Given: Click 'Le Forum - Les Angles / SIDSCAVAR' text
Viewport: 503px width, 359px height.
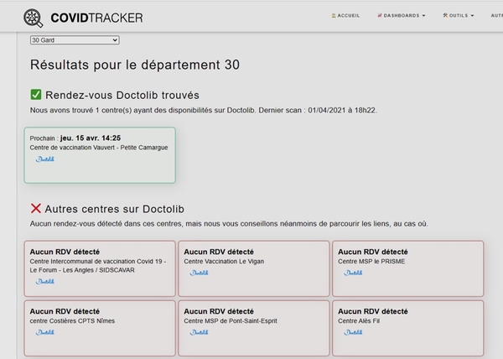Looking at the screenshot, I should [x=82, y=270].
